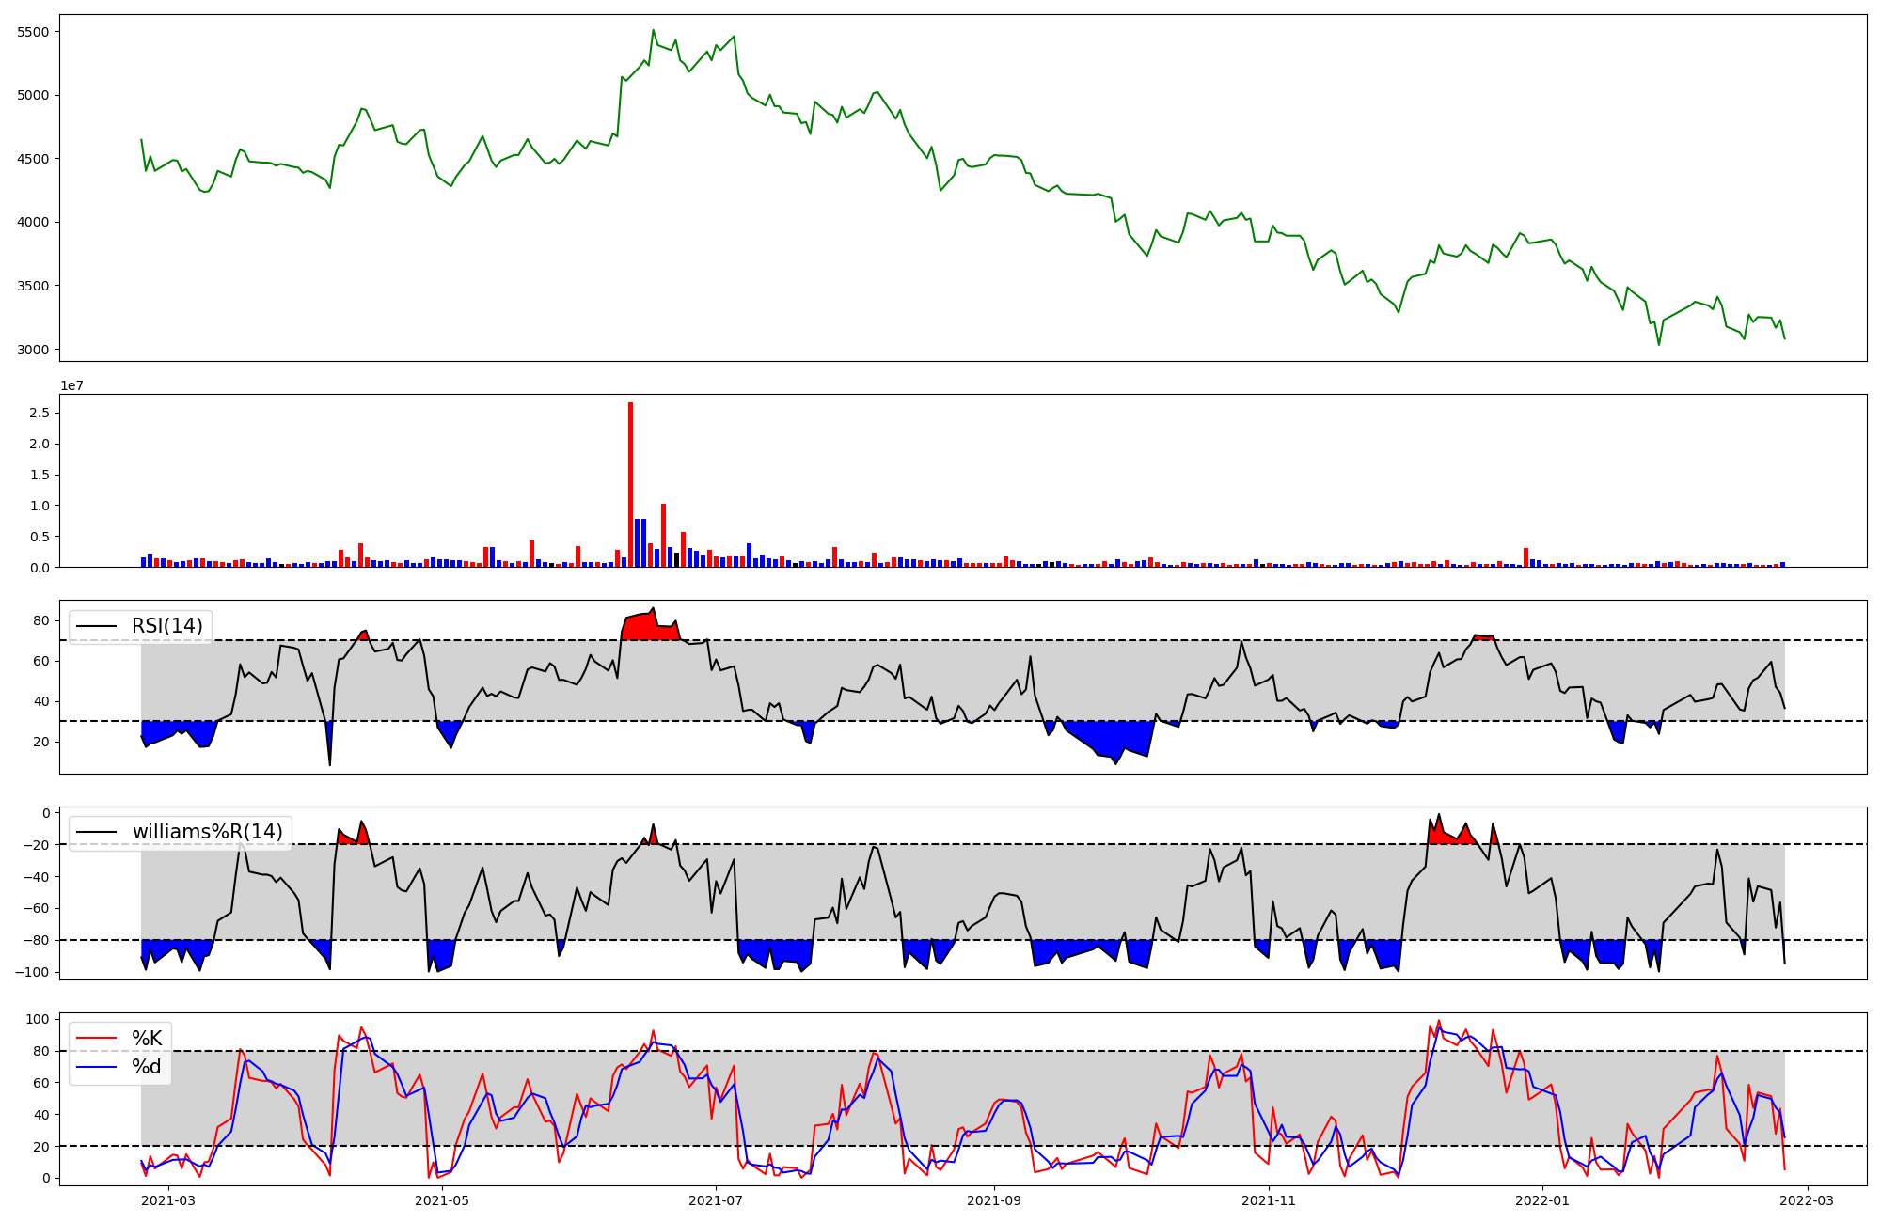Click the 3000 tick on price axis
Image resolution: width=1881 pixels, height=1222 pixels.
[34, 350]
